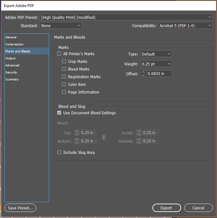Enable All Printer's Marks checkbox

tap(59, 54)
